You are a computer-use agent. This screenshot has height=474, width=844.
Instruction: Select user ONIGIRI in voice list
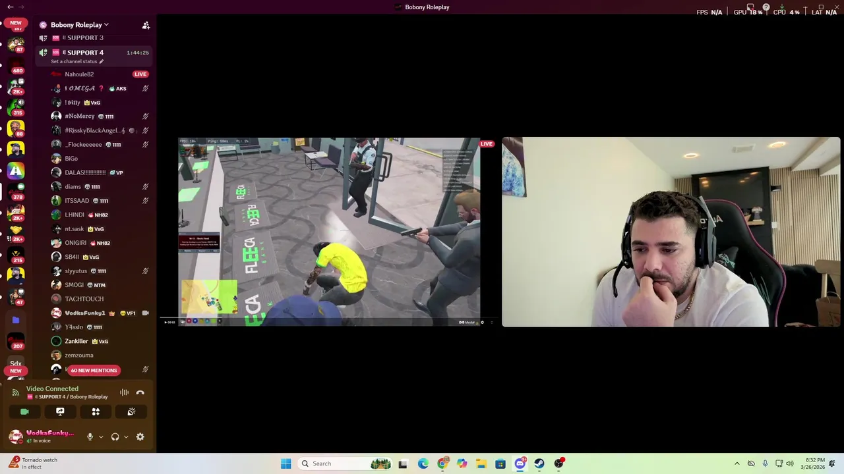pos(99,243)
